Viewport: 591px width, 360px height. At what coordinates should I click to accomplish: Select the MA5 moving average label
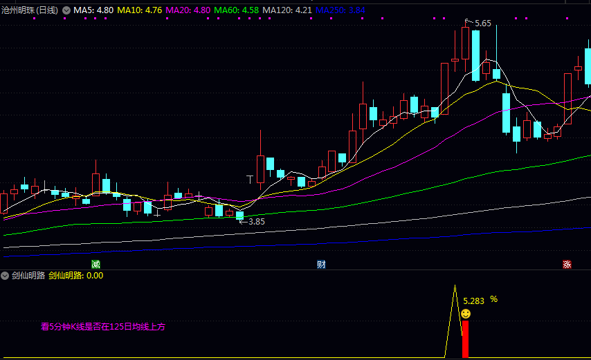93,10
